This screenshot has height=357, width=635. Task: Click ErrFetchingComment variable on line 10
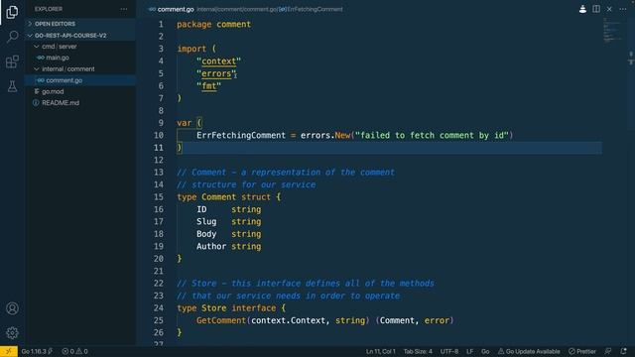[x=241, y=135]
